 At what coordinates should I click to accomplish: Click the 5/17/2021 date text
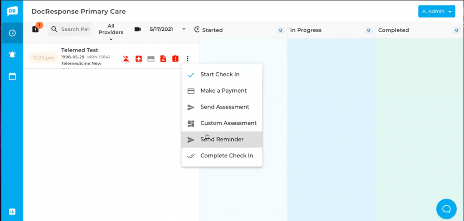pyautogui.click(x=161, y=29)
